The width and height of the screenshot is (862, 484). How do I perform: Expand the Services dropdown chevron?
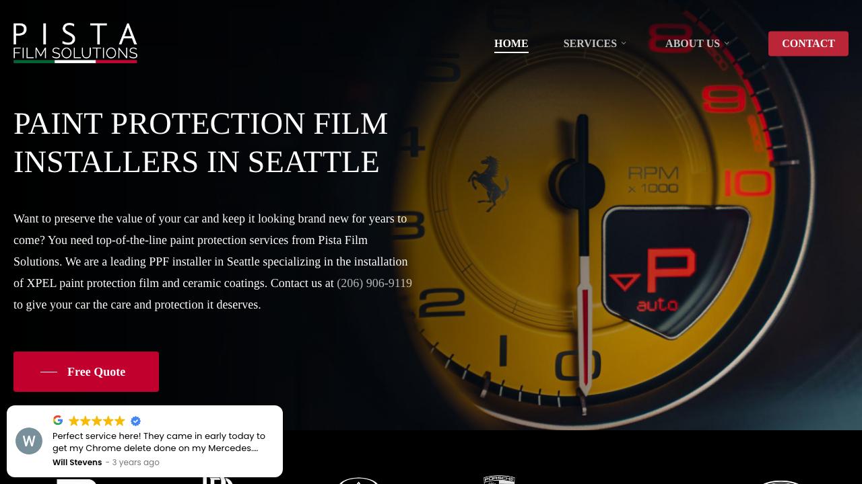click(x=624, y=44)
